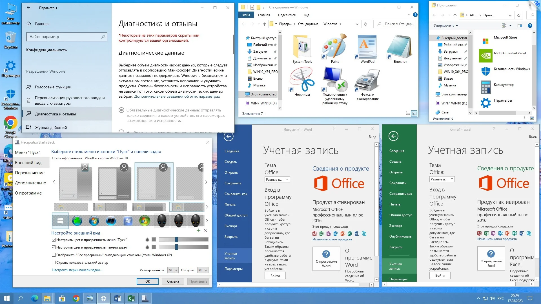Click the back arrow in Word account screen
The height and width of the screenshot is (304, 541).
(x=229, y=137)
